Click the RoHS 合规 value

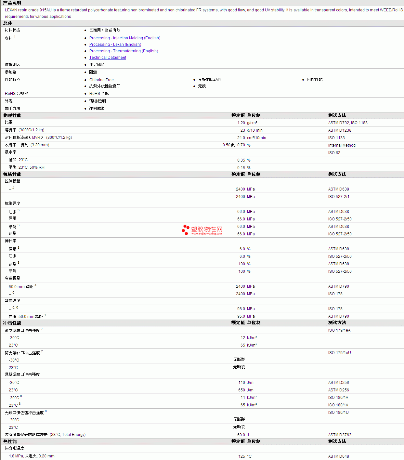pyautogui.click(x=99, y=94)
